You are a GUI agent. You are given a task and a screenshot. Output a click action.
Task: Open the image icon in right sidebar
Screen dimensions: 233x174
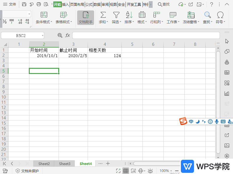click(x=227, y=146)
